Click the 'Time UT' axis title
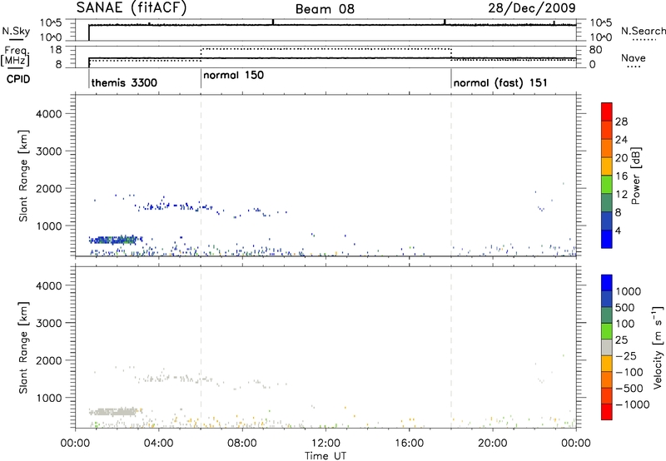The width and height of the screenshot is (666, 461). tap(326, 456)
